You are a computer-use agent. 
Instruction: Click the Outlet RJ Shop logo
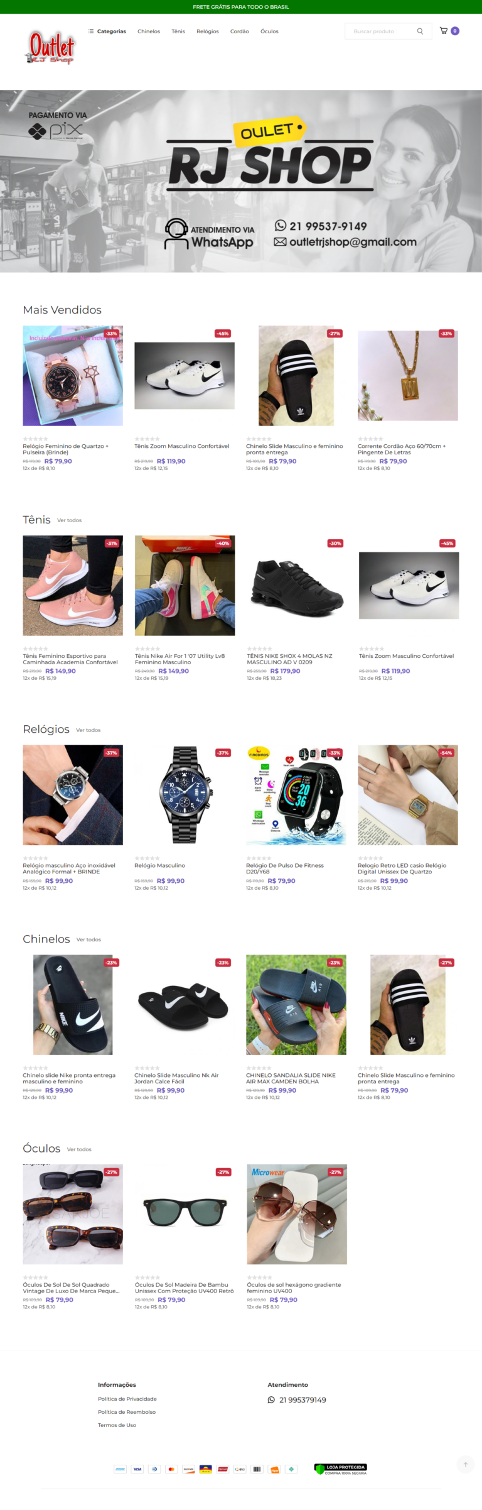tap(50, 48)
